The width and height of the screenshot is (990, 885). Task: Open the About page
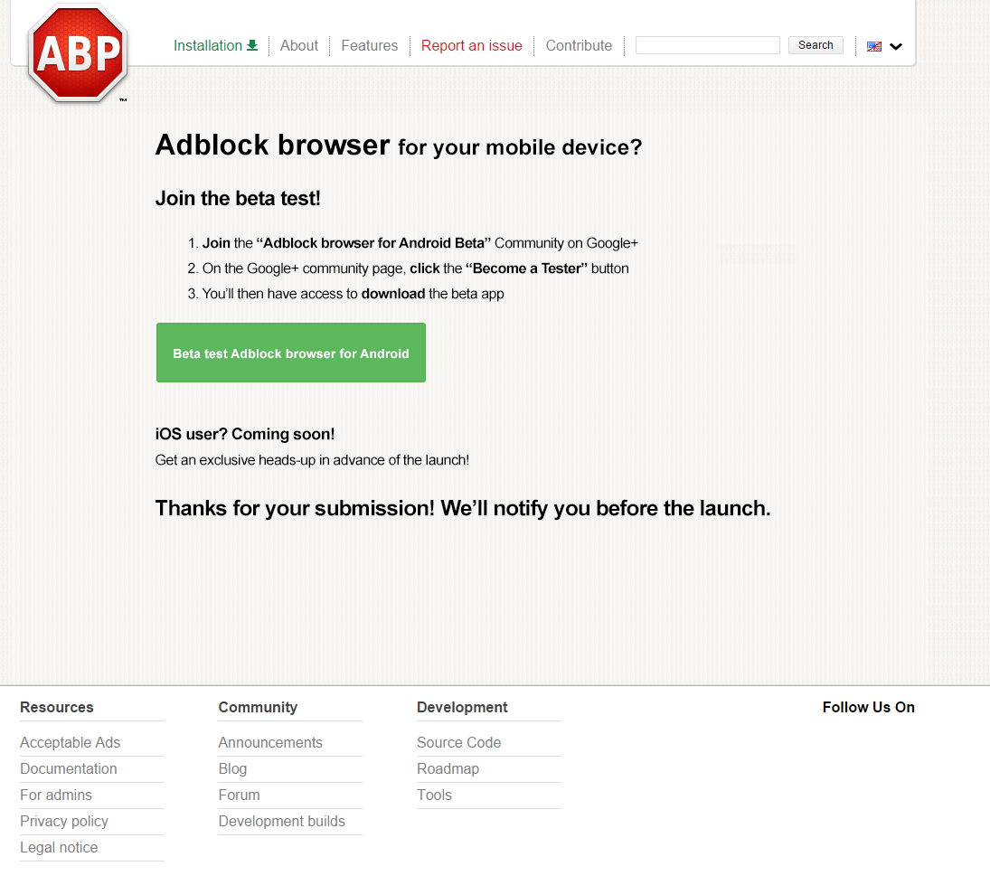point(299,45)
